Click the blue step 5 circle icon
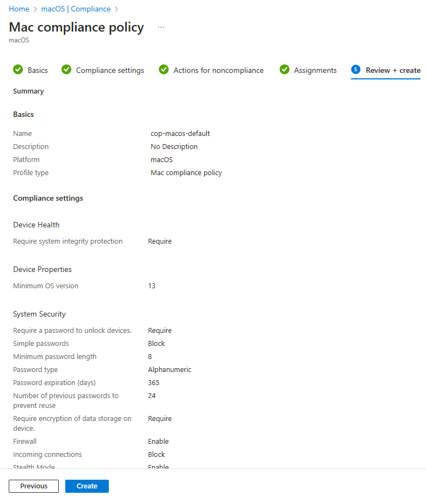This screenshot has height=502, width=426. (356, 70)
